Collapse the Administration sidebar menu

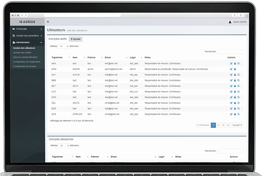27,43
